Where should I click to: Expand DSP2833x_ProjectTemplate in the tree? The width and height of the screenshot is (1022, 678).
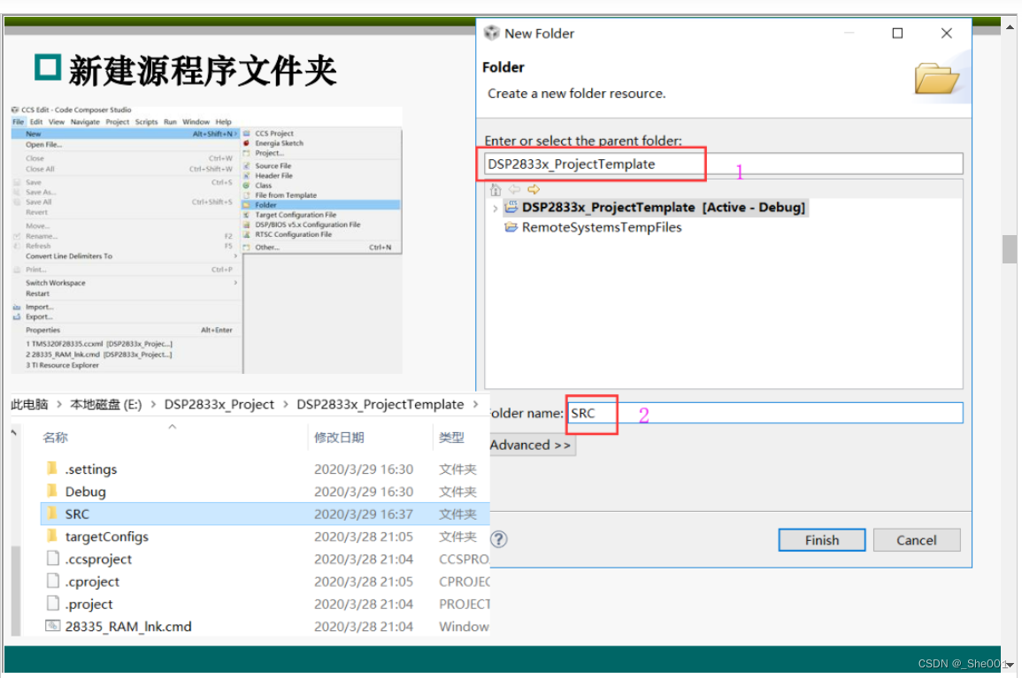coord(496,207)
